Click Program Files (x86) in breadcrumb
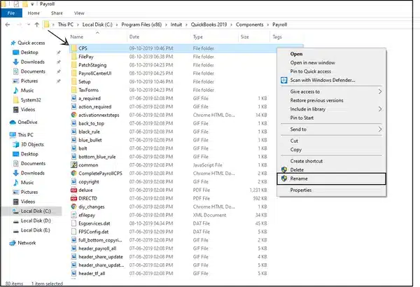 (141, 24)
